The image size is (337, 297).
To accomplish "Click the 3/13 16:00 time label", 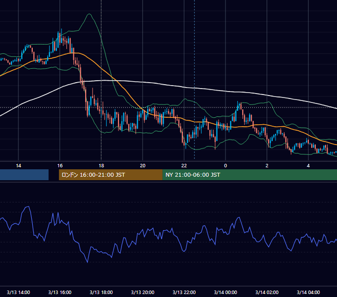I will (x=60, y=292).
